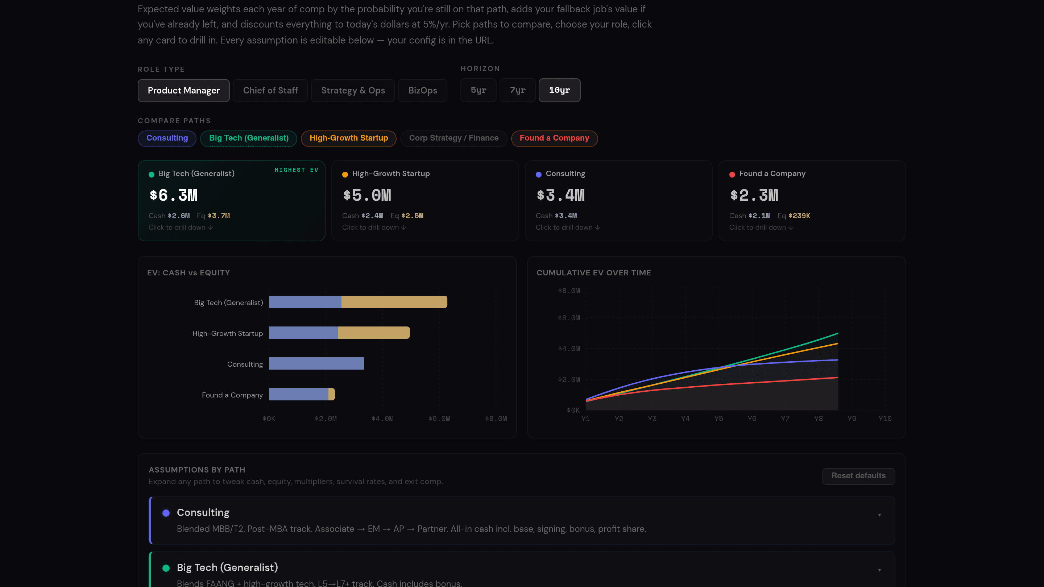Click the purple dot on Consulting card

(539, 175)
